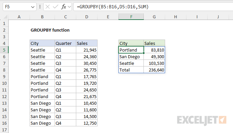Select row 5 header
Image resolution: width=233 pixels, height=133 pixels.
(x=4, y=50)
